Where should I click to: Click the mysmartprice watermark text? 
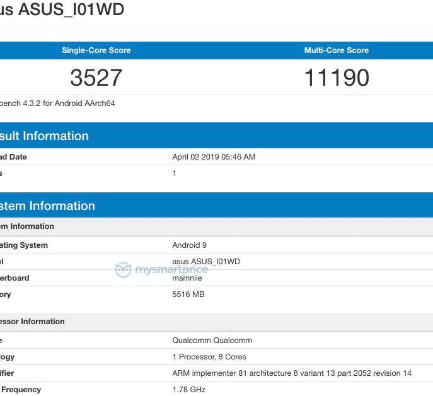tap(171, 271)
